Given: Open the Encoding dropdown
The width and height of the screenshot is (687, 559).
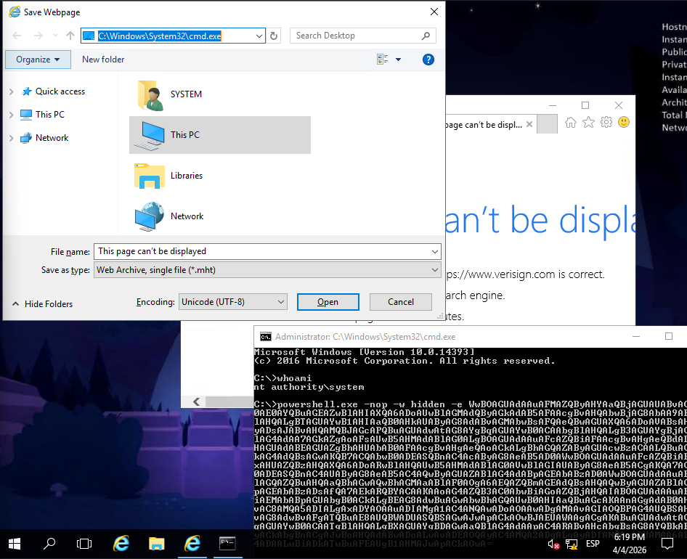Looking at the screenshot, I should [x=232, y=302].
